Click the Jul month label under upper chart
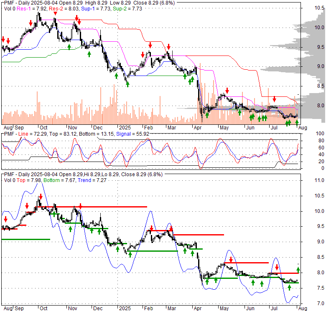This screenshot has height=311, width=326. (x=274, y=128)
